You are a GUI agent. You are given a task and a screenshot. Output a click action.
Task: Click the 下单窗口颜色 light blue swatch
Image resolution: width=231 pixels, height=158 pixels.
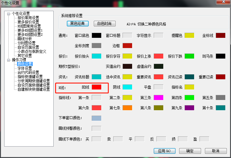(x=96, y=118)
